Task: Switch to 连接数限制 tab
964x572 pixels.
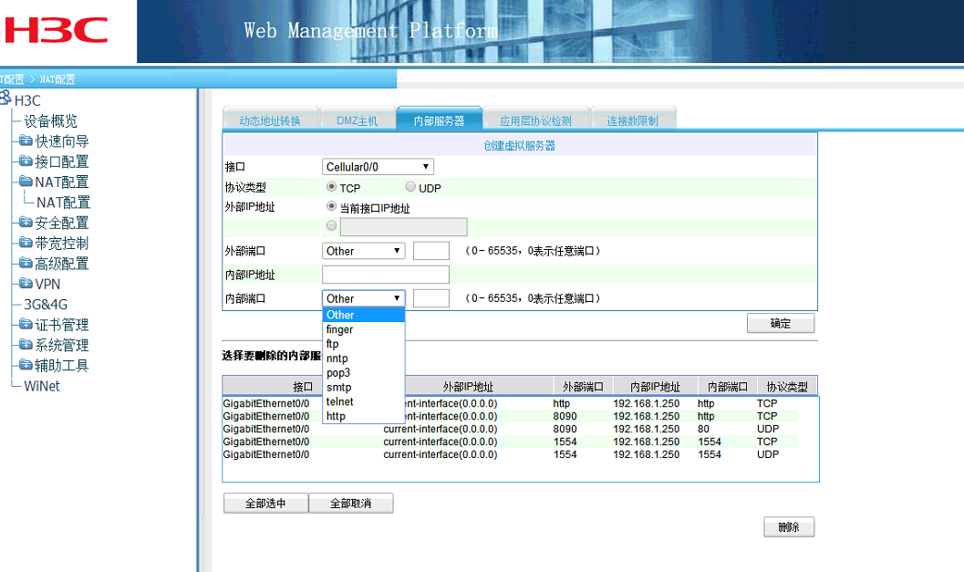Action: pyautogui.click(x=633, y=120)
